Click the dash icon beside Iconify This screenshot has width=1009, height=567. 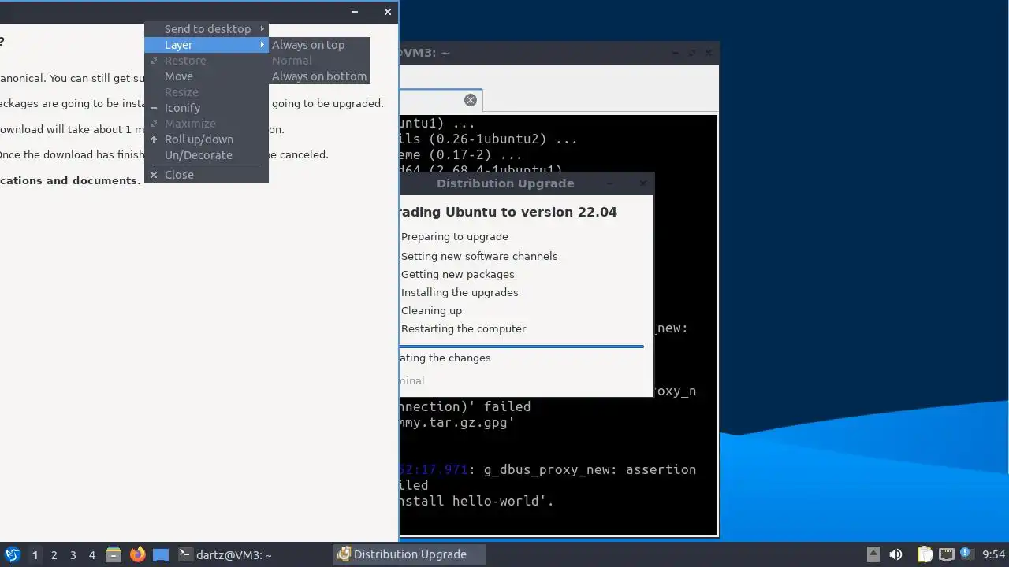tap(154, 108)
